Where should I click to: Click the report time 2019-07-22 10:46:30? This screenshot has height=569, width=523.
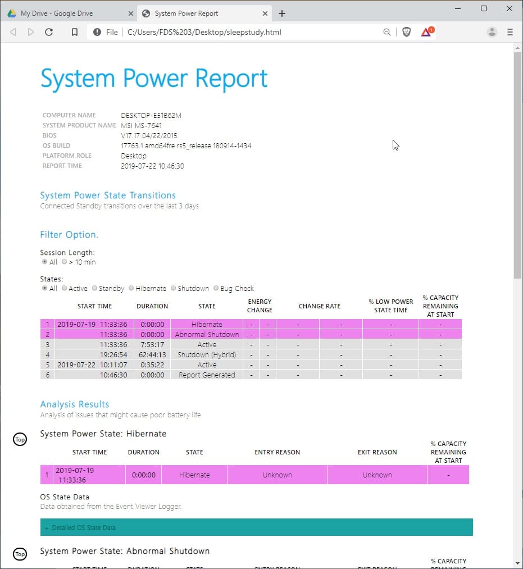click(x=152, y=166)
